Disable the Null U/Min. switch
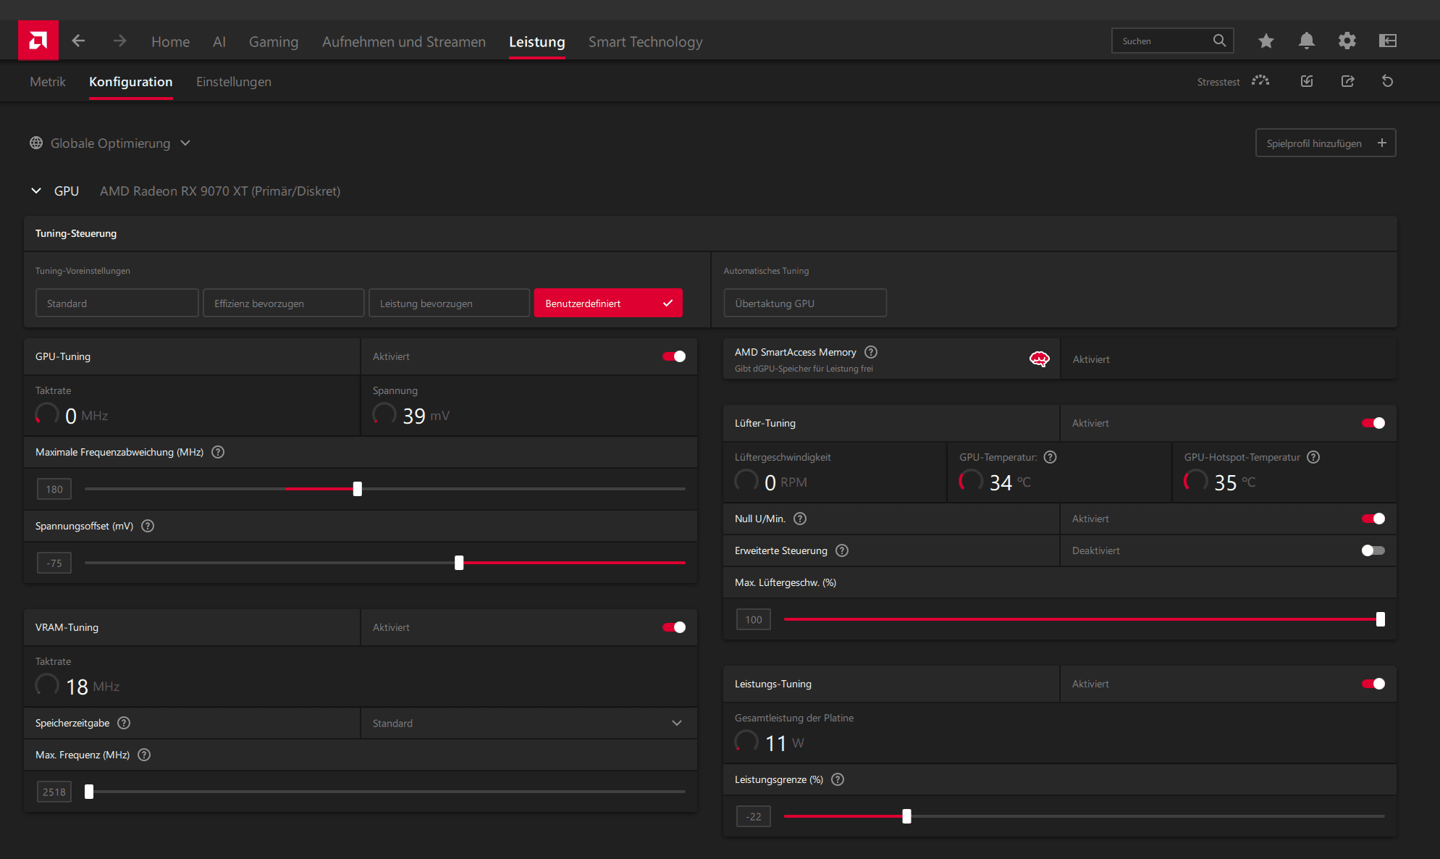 point(1373,519)
